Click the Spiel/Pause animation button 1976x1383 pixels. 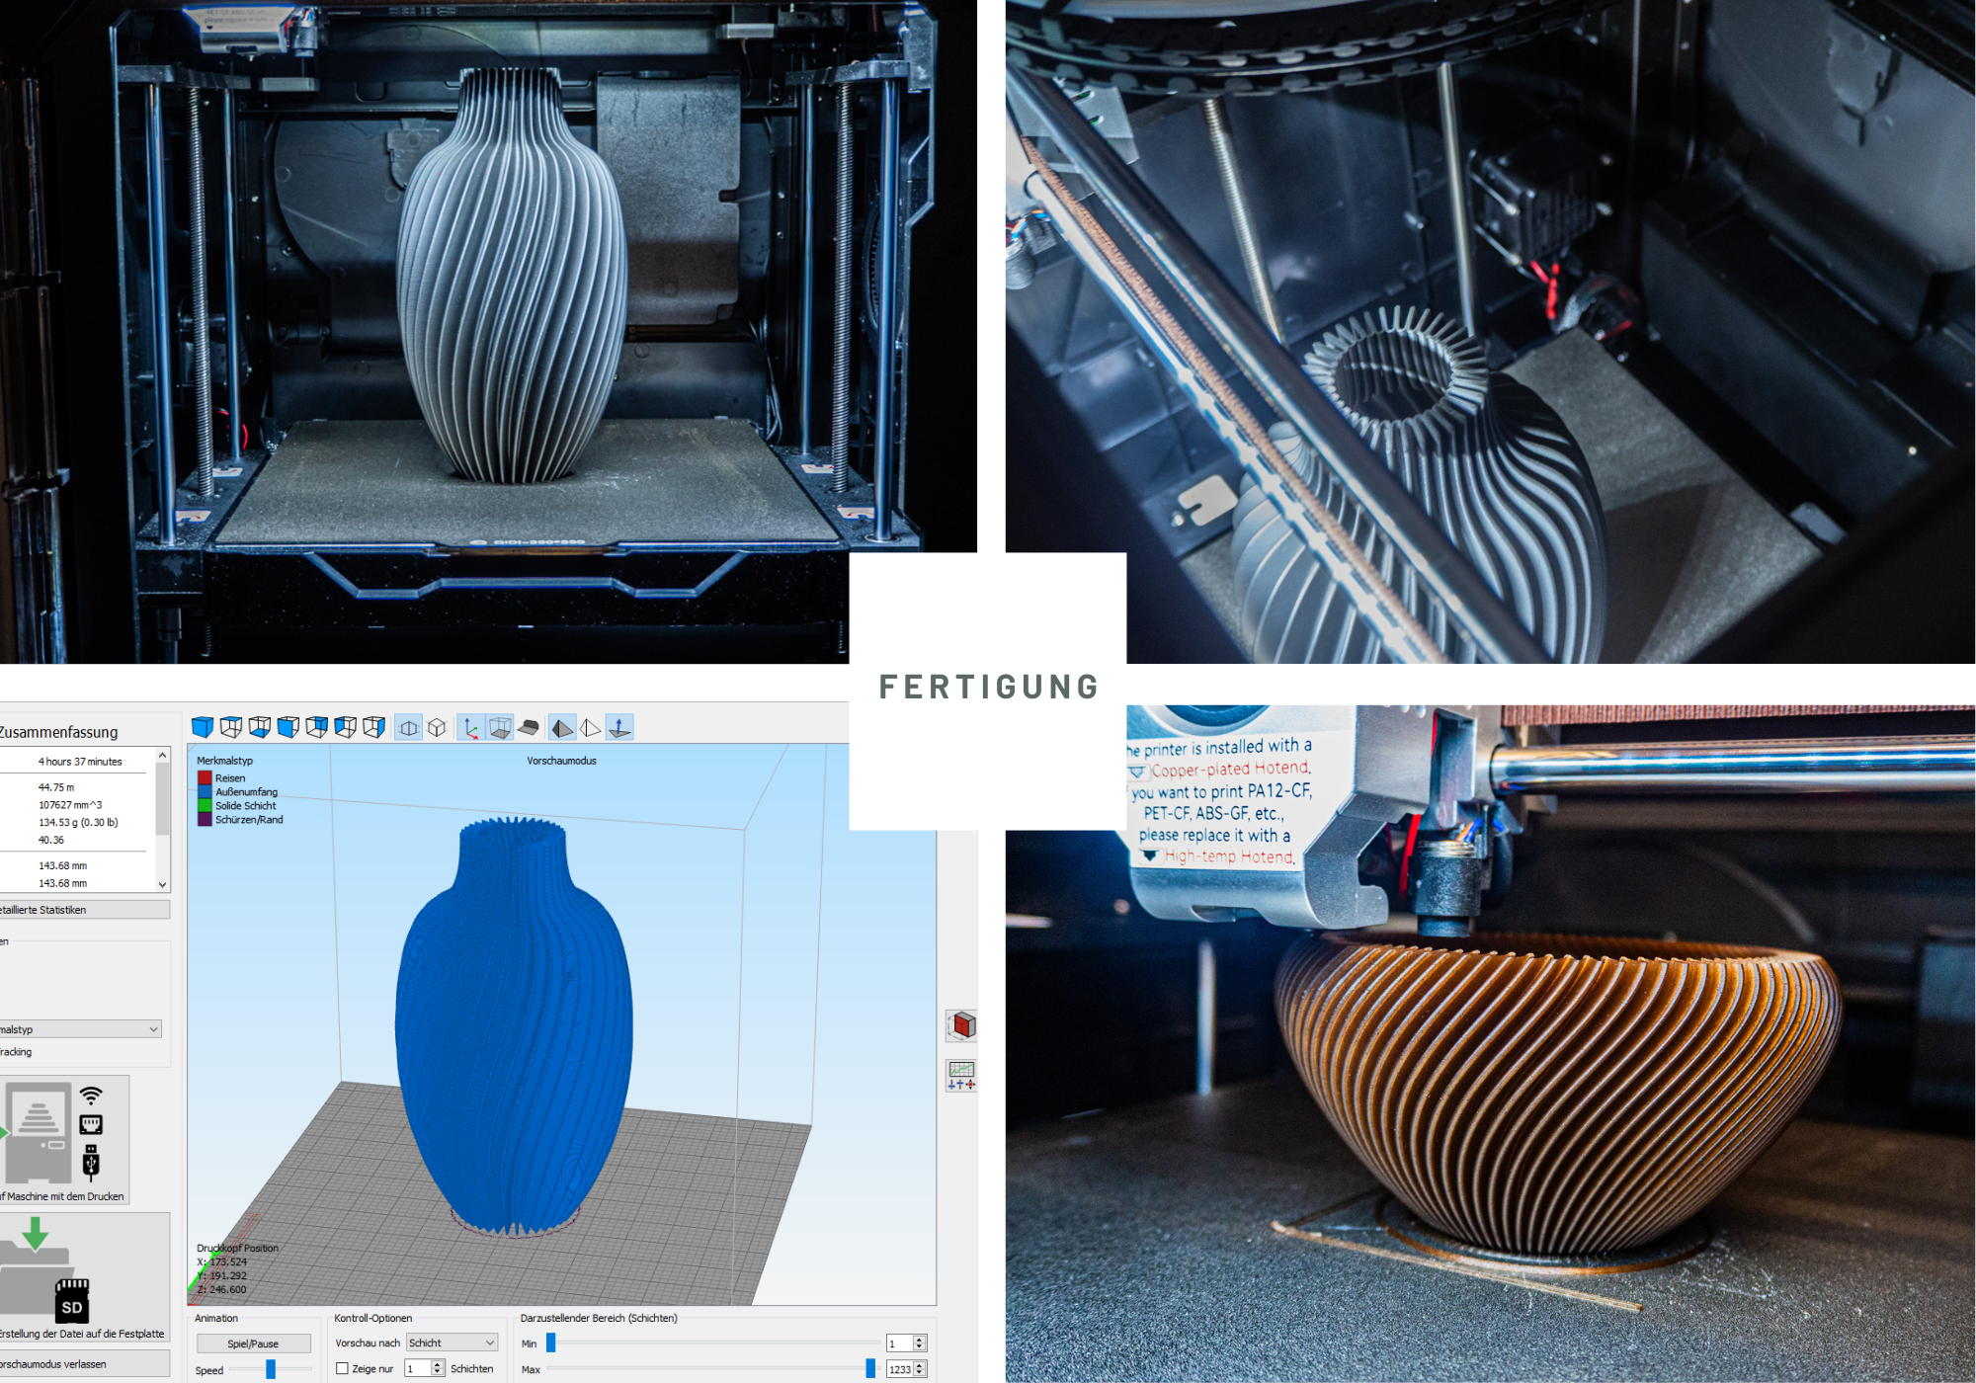pyautogui.click(x=253, y=1343)
